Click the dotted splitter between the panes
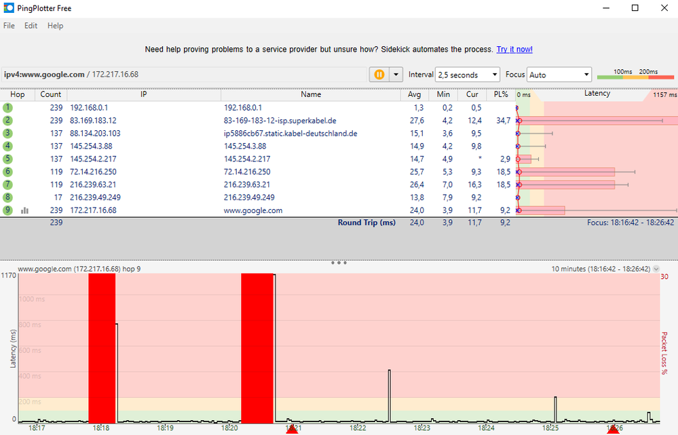Screen dimensions: 678x435 click(339, 261)
